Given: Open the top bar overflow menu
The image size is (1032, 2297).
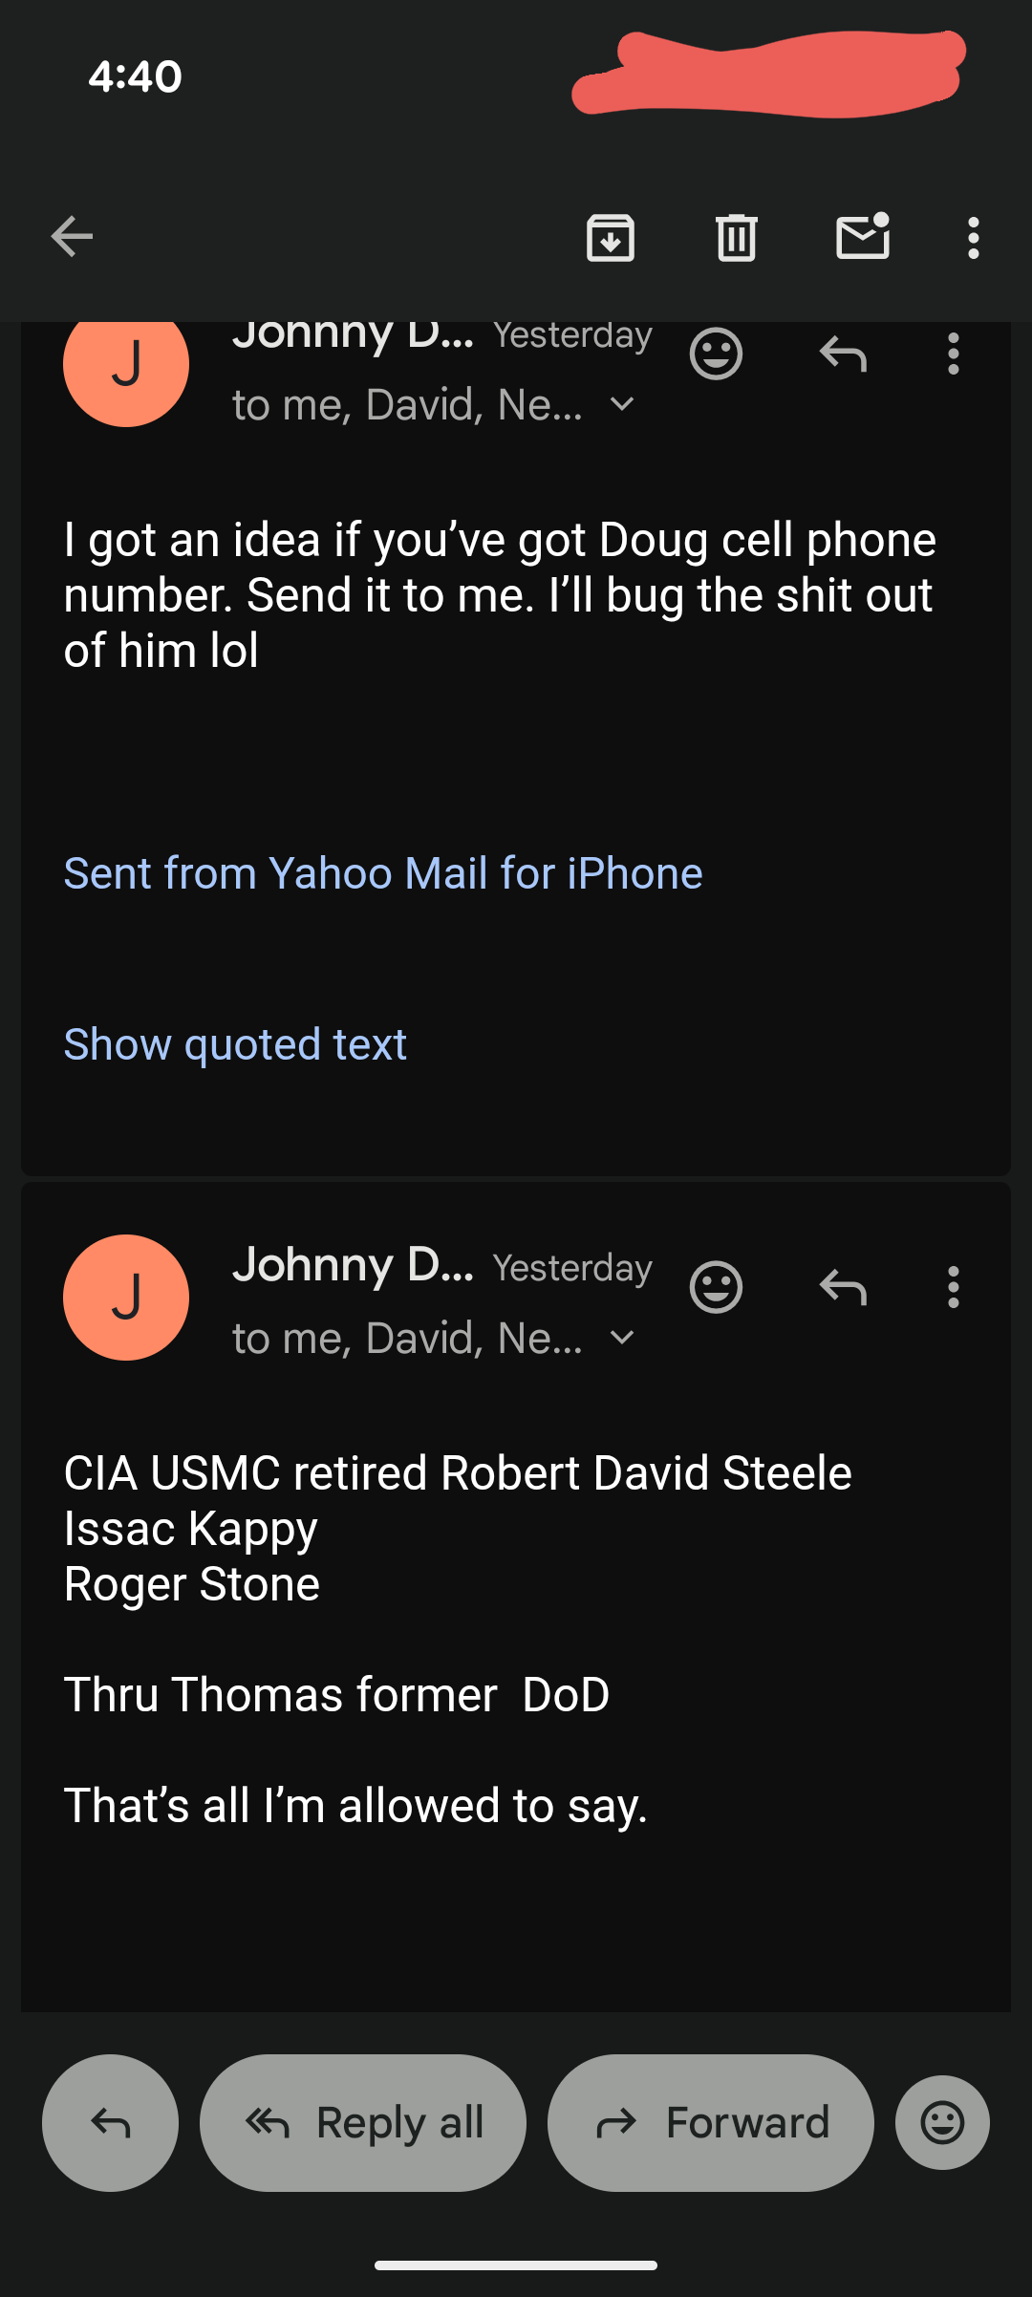Looking at the screenshot, I should (x=973, y=237).
